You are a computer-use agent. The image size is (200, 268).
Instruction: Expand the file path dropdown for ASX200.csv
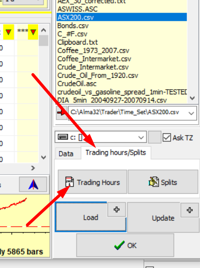(x=192, y=113)
